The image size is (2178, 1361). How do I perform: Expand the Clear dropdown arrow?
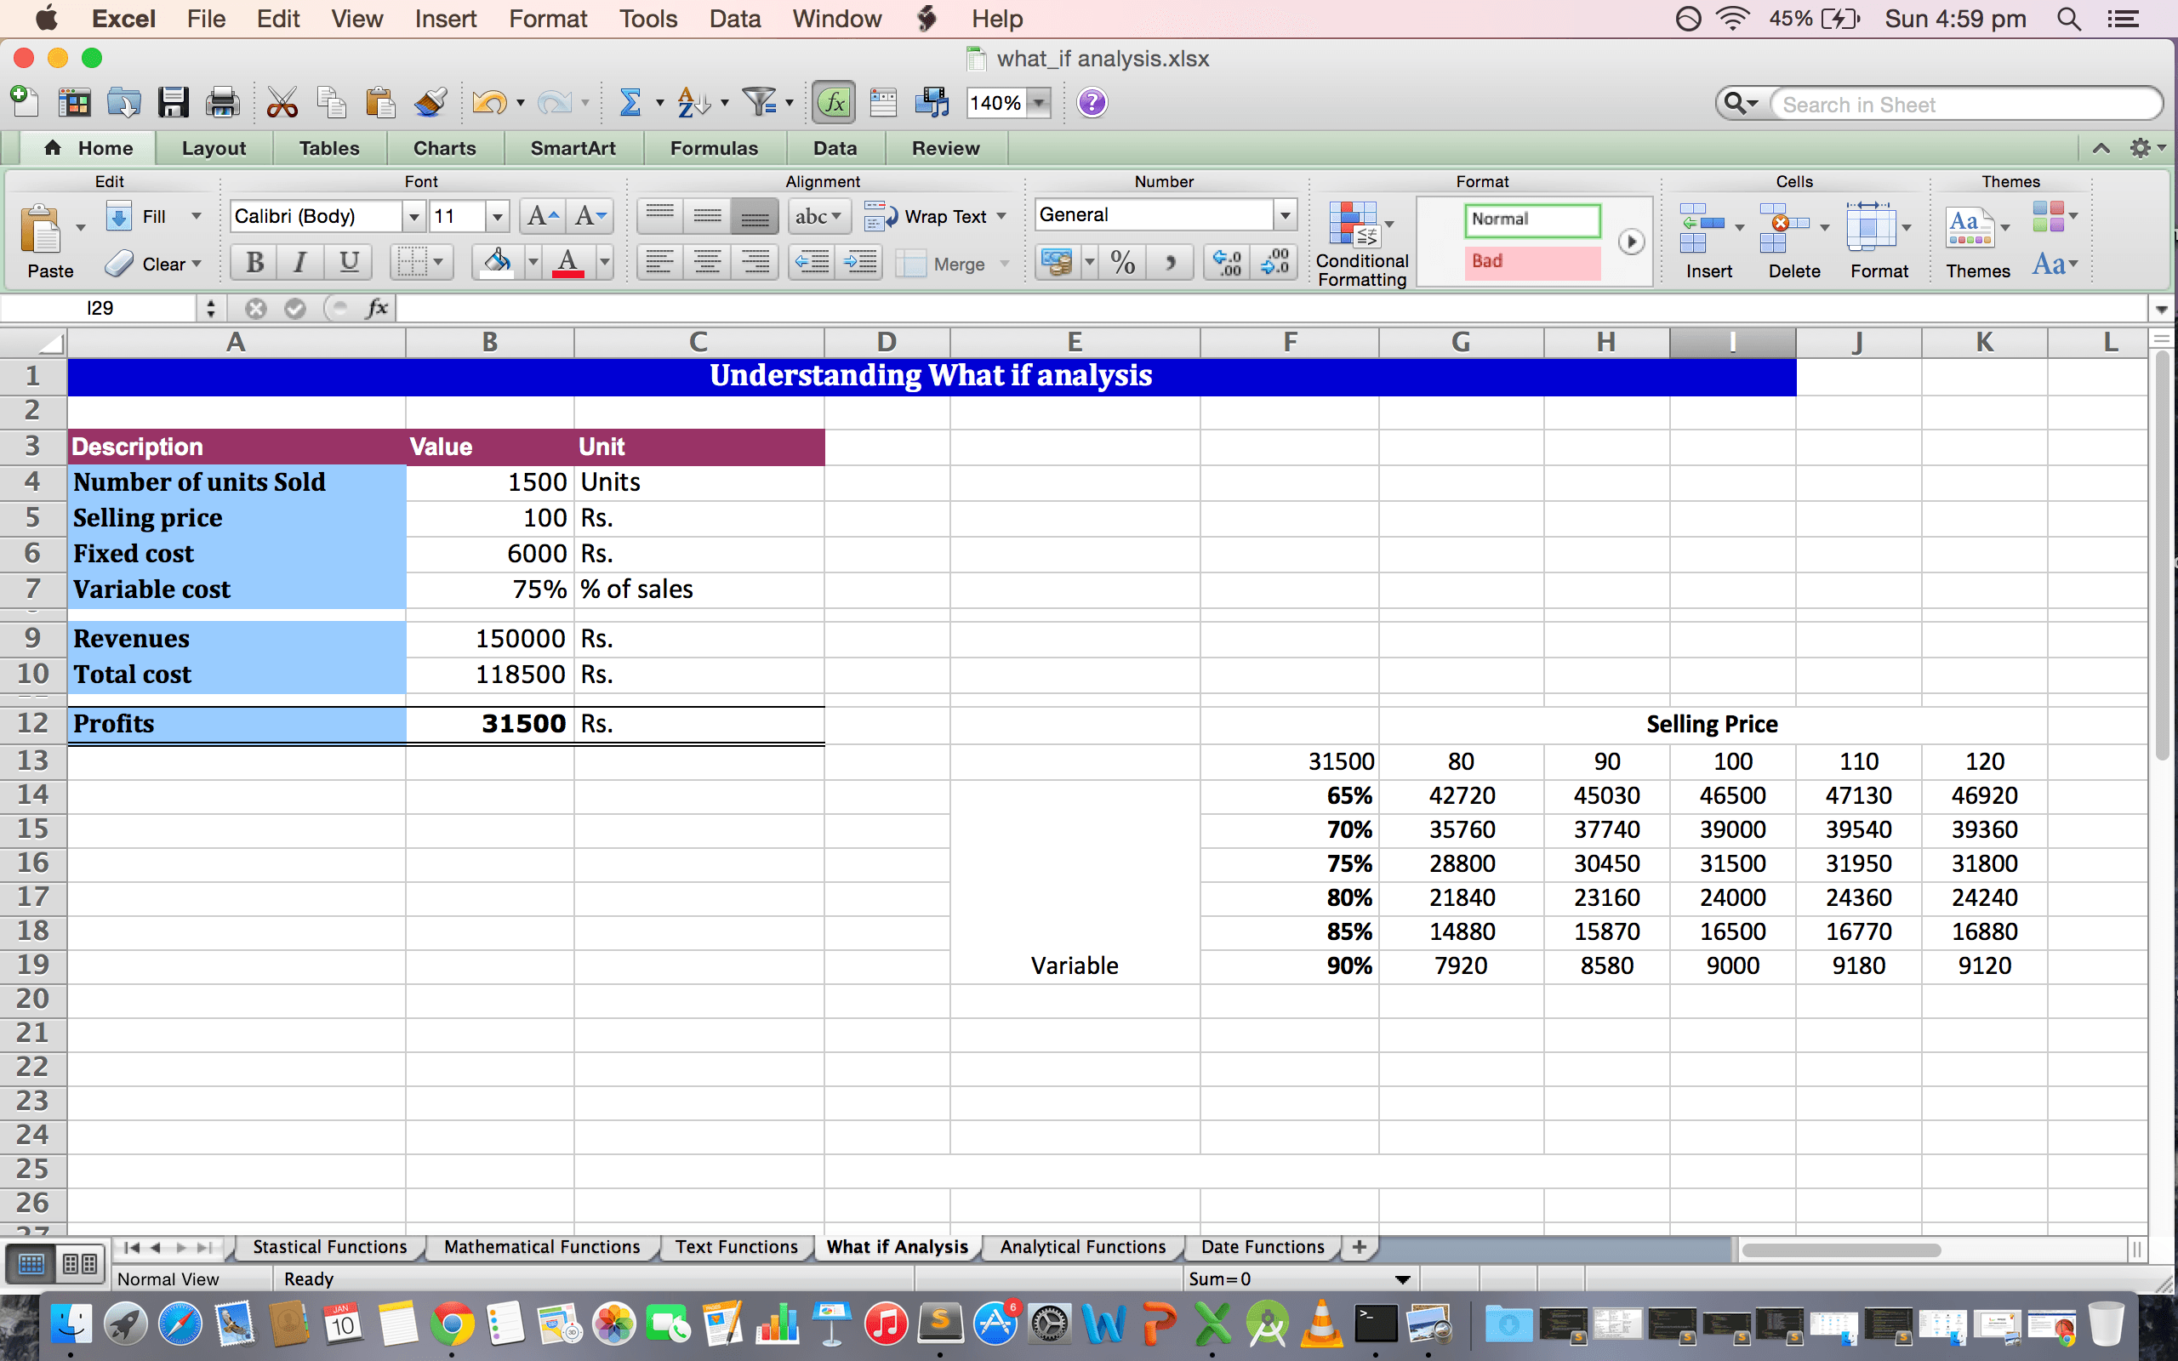pos(197,264)
